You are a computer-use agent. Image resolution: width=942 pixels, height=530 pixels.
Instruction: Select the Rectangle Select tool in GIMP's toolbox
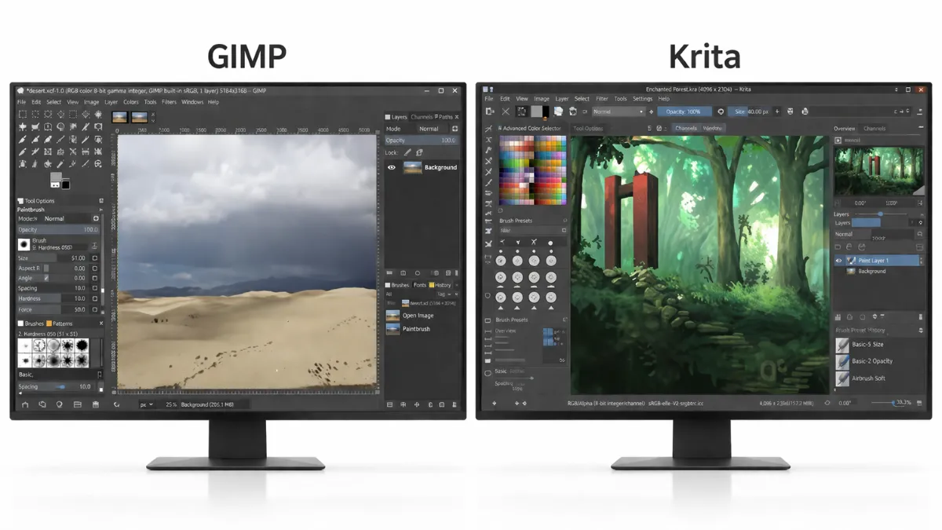pyautogui.click(x=23, y=115)
